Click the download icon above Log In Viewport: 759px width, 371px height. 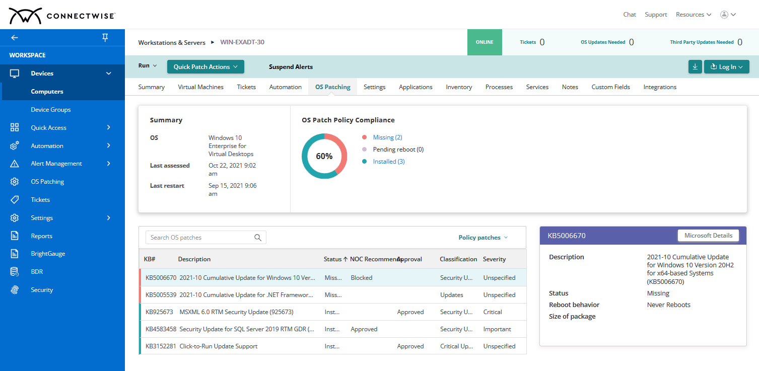coord(695,66)
